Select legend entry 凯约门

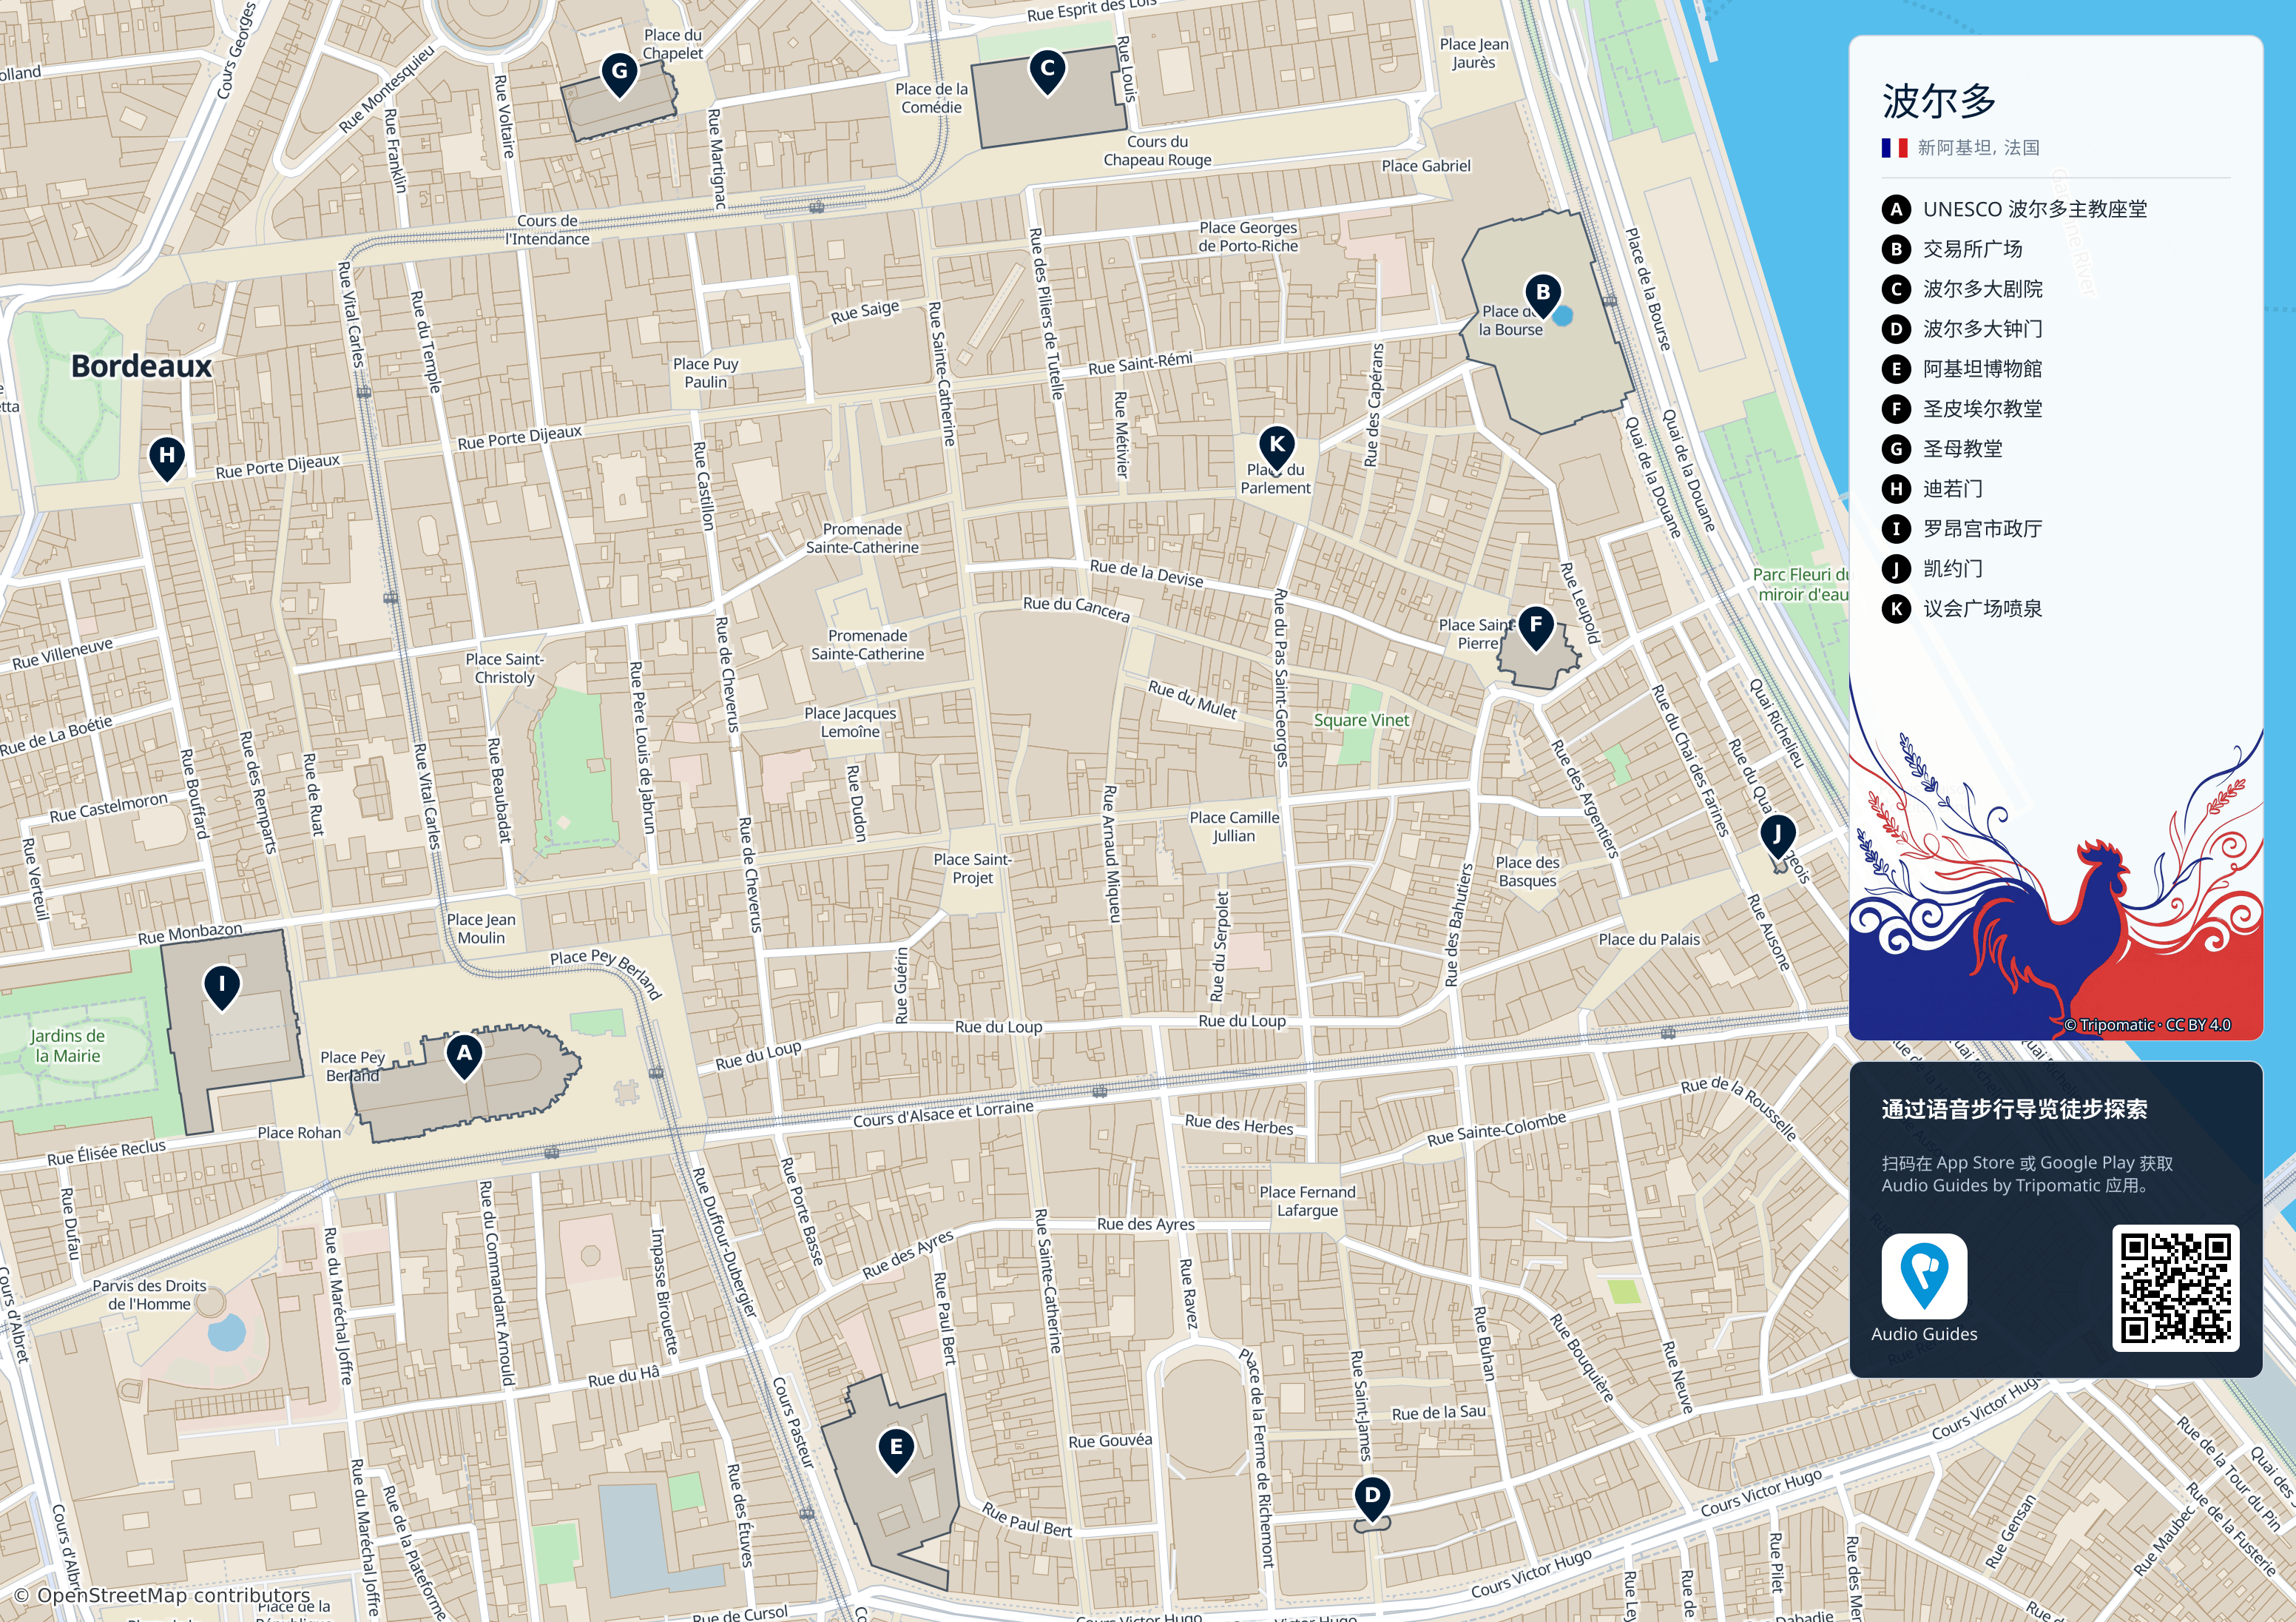[1932, 569]
